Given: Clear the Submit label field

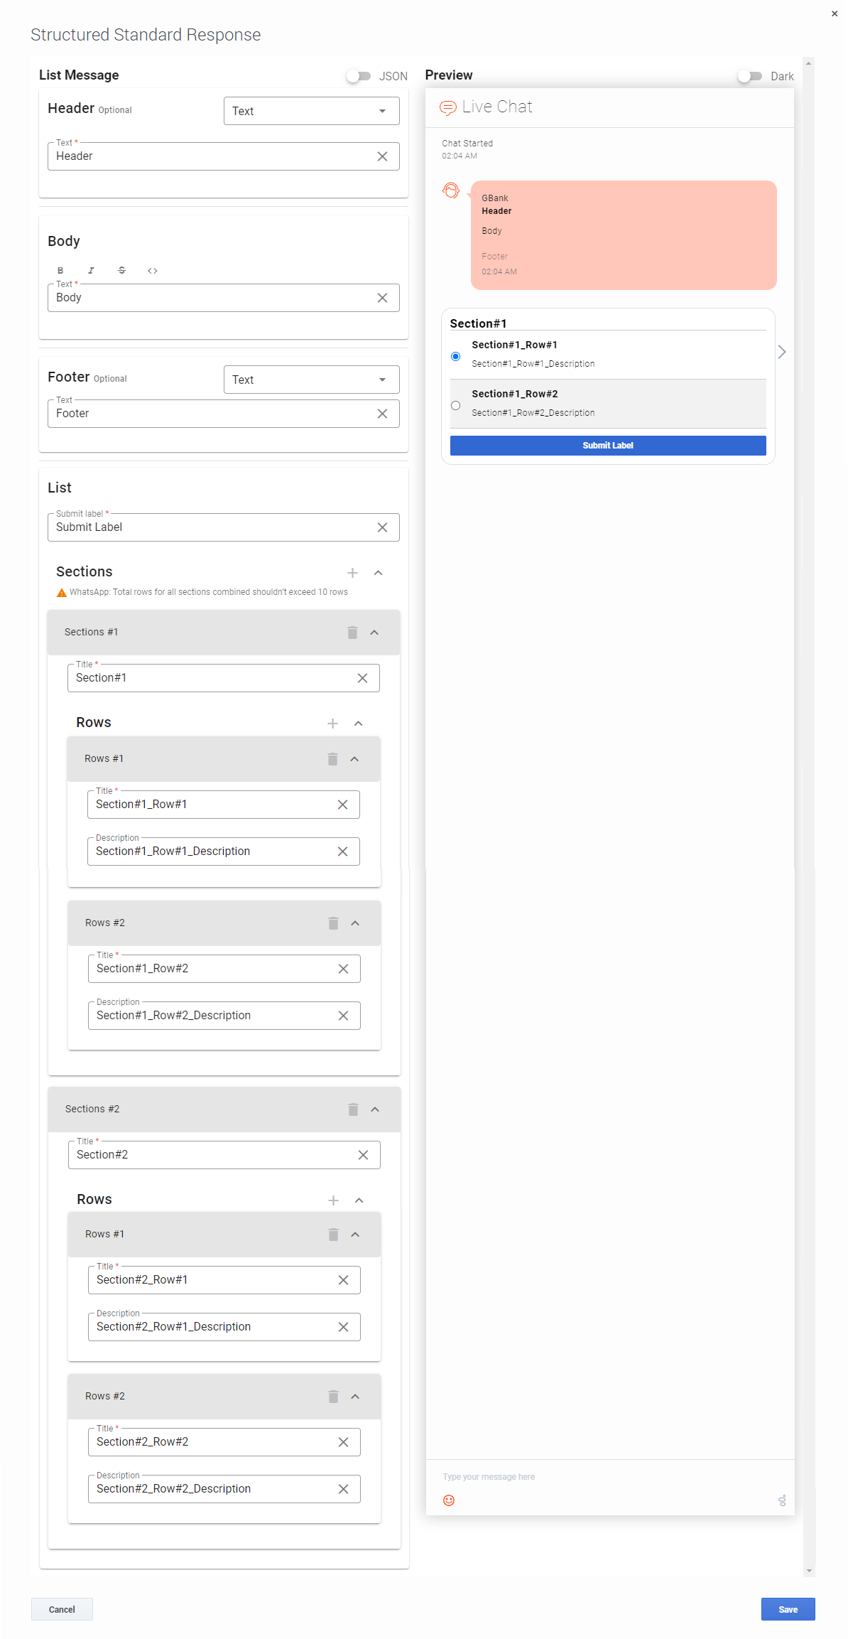Looking at the screenshot, I should tap(382, 527).
